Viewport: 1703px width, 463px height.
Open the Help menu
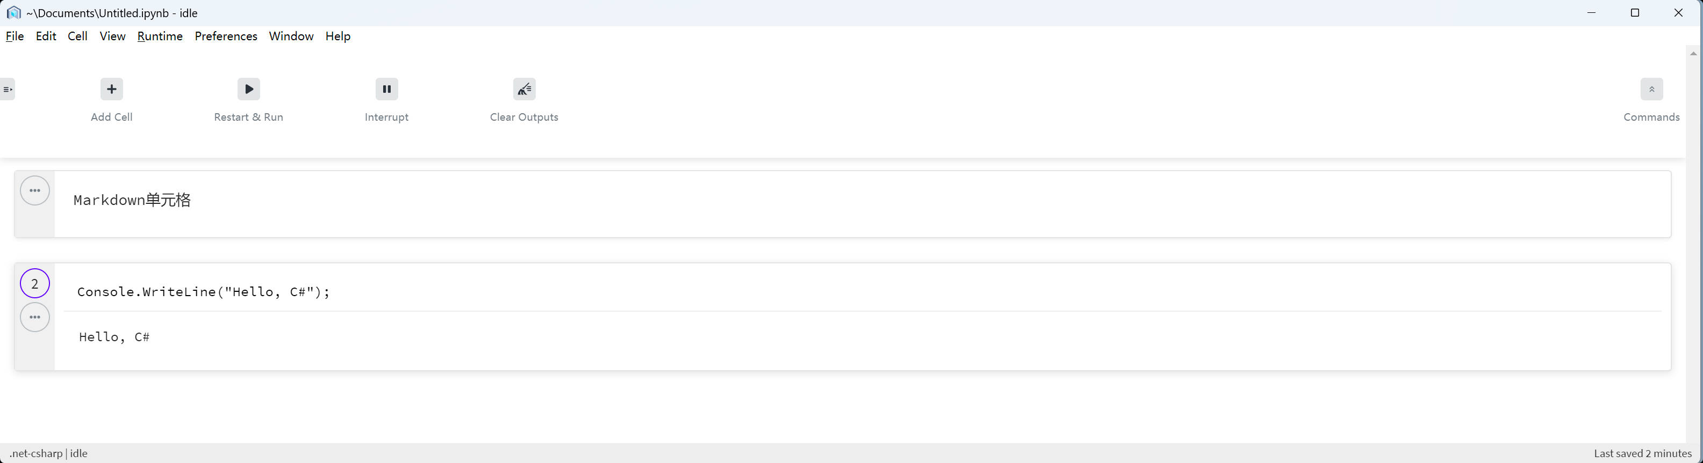coord(338,36)
